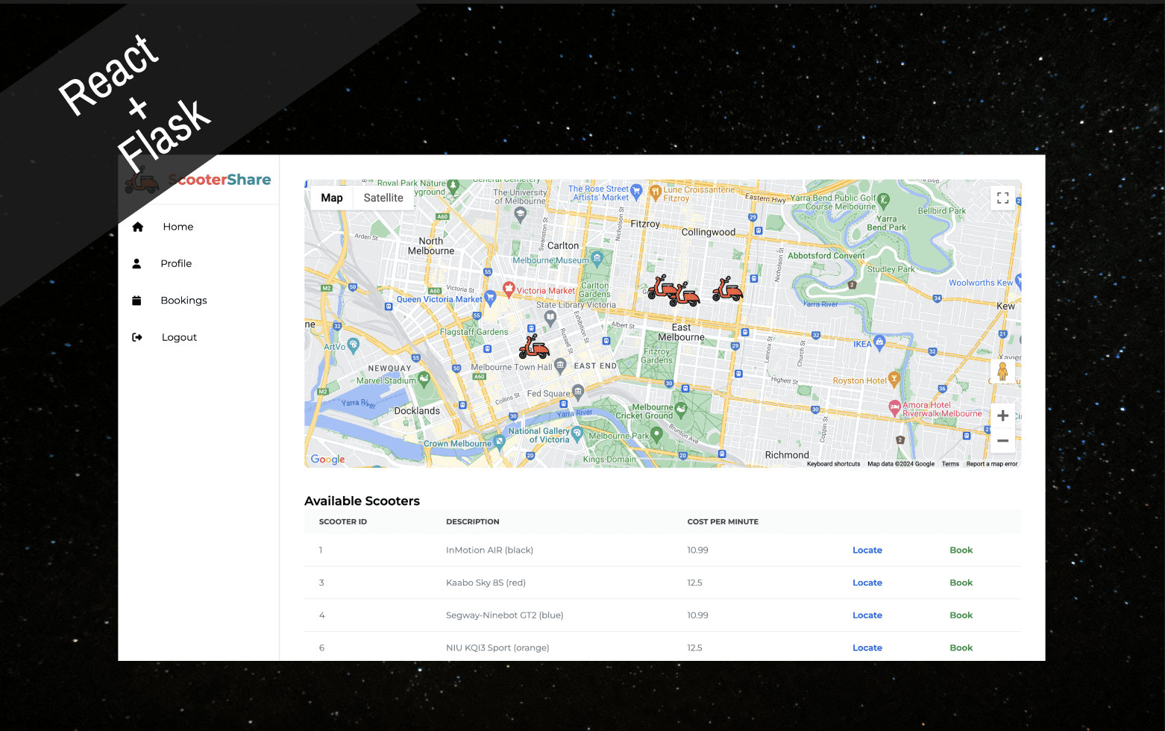Locate the Segway-Ninebot GT2 (blue) scooter
This screenshot has height=731, width=1165.
coord(867,615)
